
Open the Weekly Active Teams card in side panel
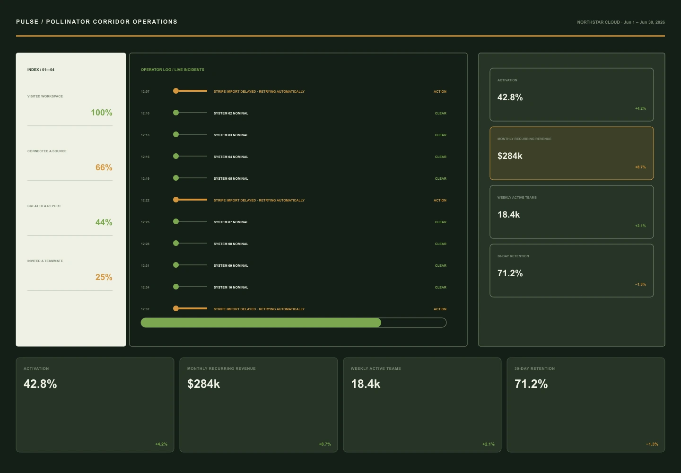tap(572, 212)
